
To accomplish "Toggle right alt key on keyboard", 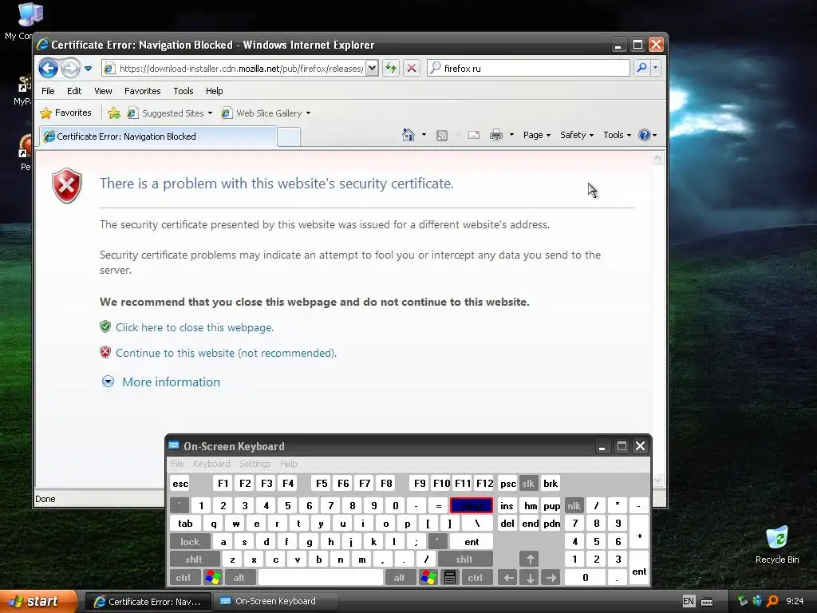I will click(x=399, y=578).
